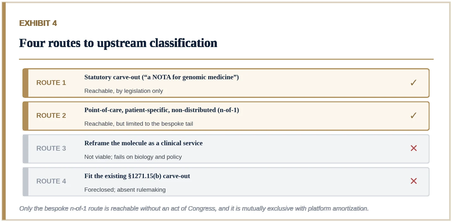Click the EXHIBIT 4 label
Viewport: 452px width, 222px height.
click(x=38, y=23)
